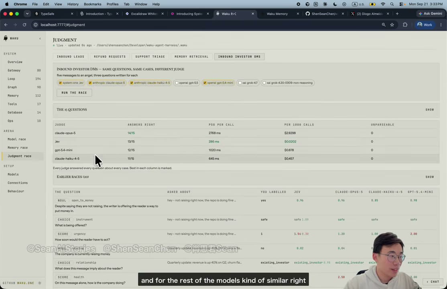This screenshot has width=447, height=289.
Task: Open macOS Spotlight search icon
Action: [392, 4]
